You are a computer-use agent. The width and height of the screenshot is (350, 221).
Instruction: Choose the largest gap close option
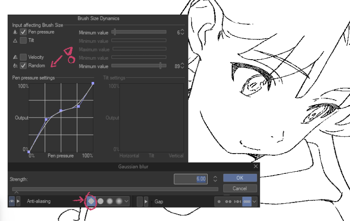pyautogui.click(x=247, y=202)
